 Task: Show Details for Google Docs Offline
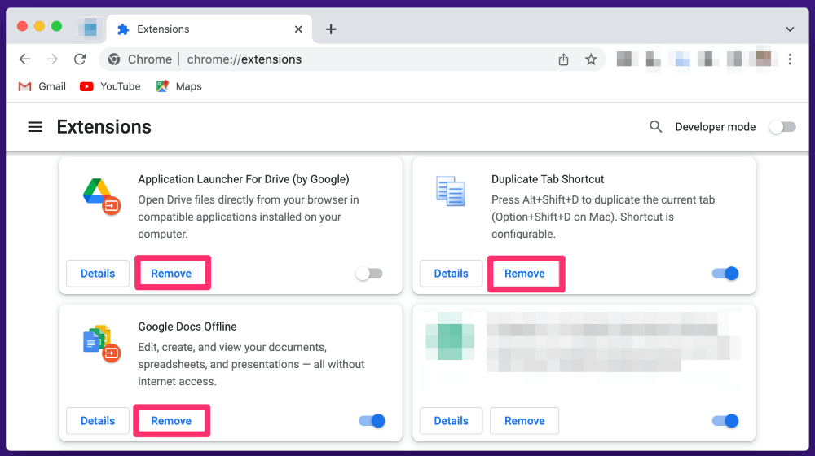[98, 421]
